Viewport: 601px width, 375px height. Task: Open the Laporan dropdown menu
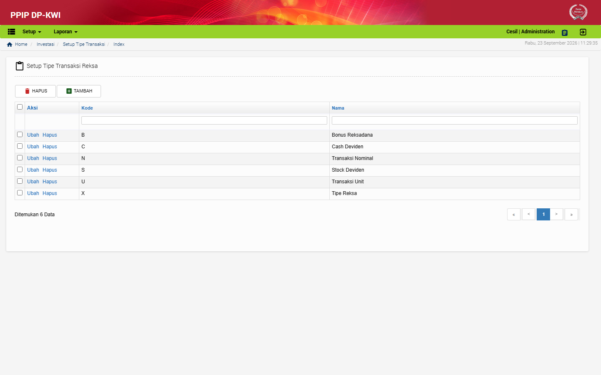[x=66, y=32]
